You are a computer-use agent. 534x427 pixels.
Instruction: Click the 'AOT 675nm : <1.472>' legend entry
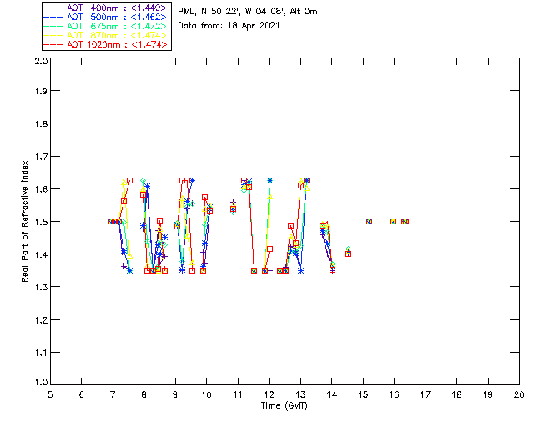tap(106, 26)
